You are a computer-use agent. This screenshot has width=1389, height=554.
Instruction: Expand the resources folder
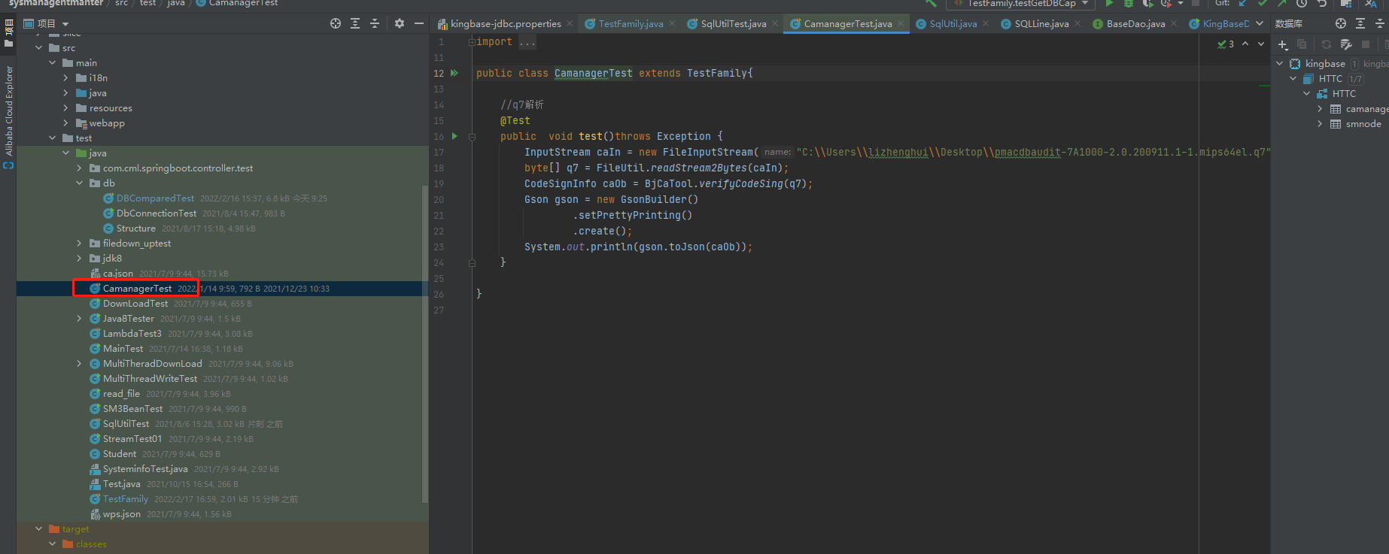66,108
